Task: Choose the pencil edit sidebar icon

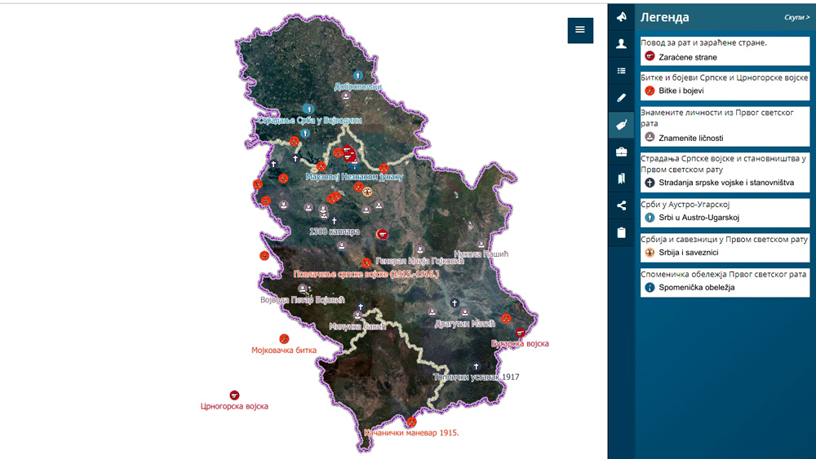Action: coord(621,98)
